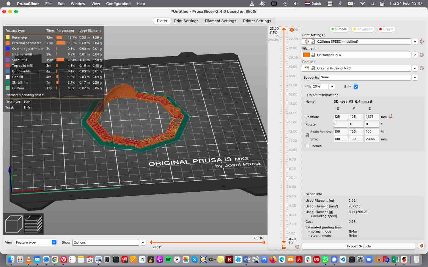This screenshot has height=267, width=428.
Task: Open the Help menu
Action: 141,4
